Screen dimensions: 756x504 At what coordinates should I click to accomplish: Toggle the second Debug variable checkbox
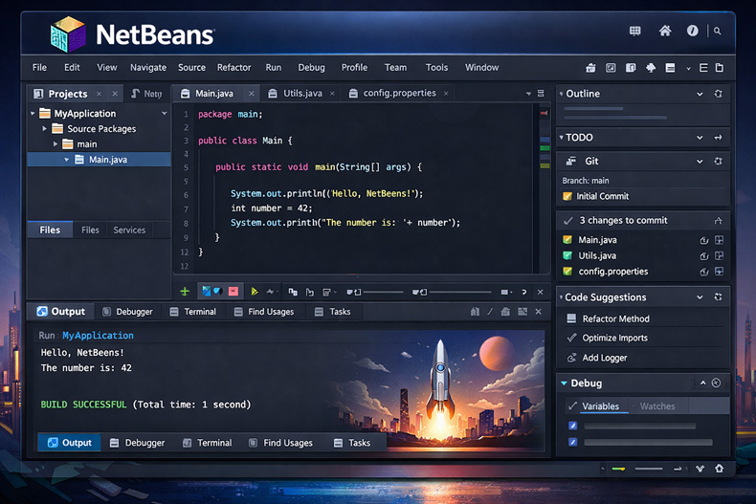[x=573, y=442]
